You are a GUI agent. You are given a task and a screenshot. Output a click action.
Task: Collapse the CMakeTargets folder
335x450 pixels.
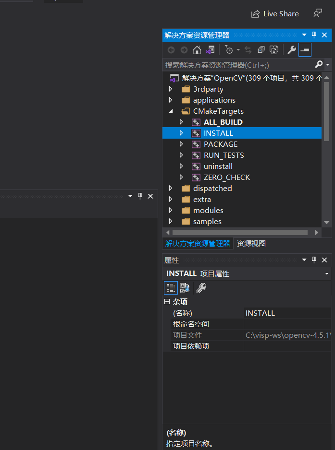click(171, 111)
